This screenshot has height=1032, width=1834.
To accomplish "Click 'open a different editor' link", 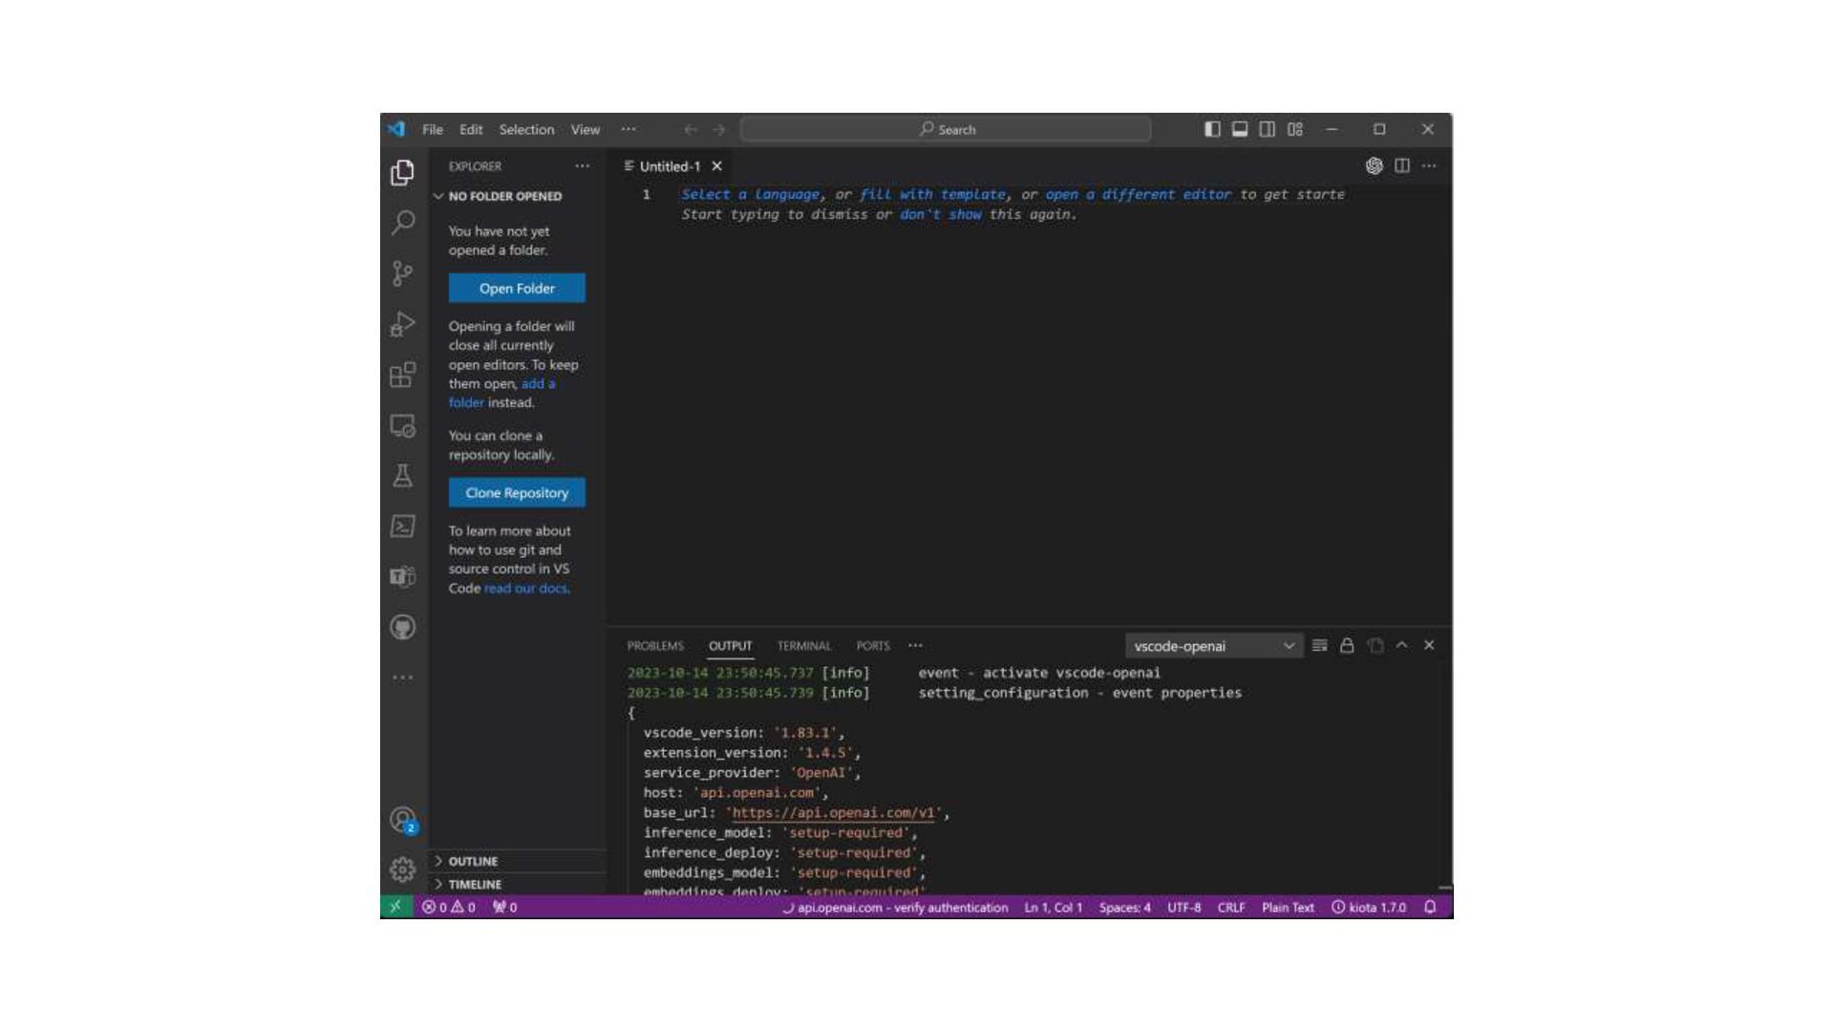I will [x=1139, y=194].
